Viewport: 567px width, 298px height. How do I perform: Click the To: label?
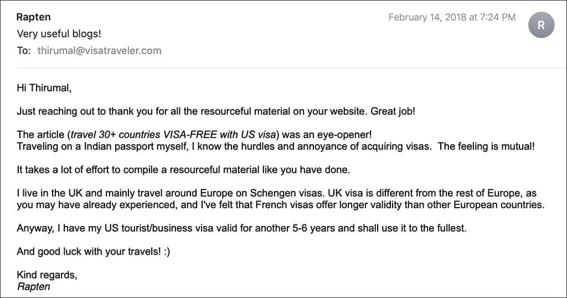[24, 50]
